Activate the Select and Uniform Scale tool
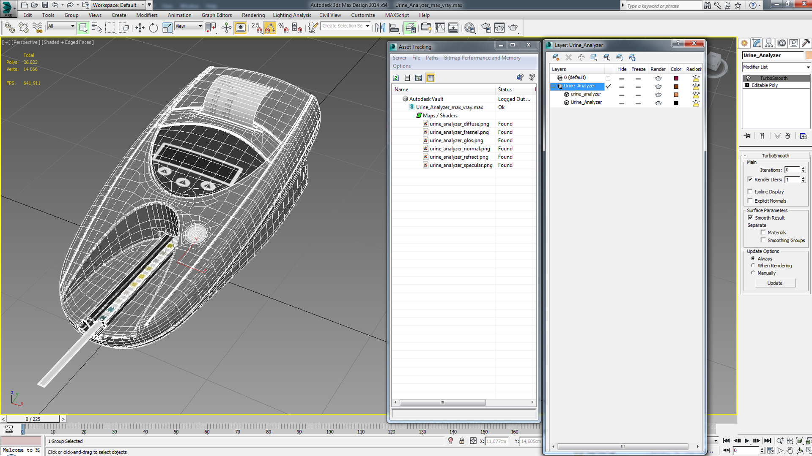 click(167, 28)
